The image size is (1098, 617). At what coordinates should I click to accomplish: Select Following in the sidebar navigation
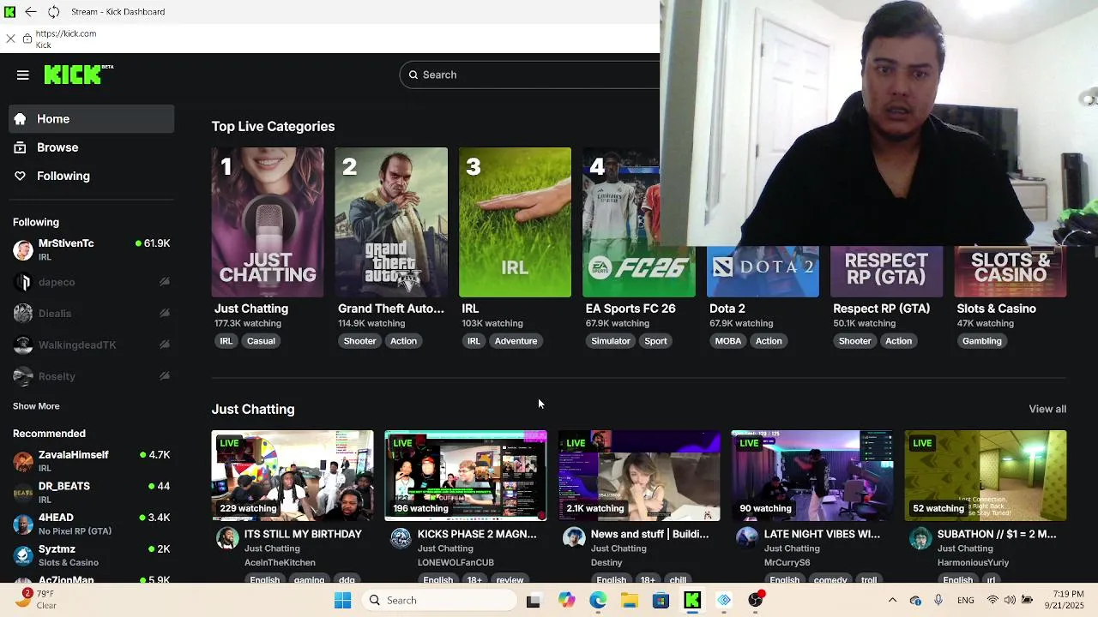point(91,176)
